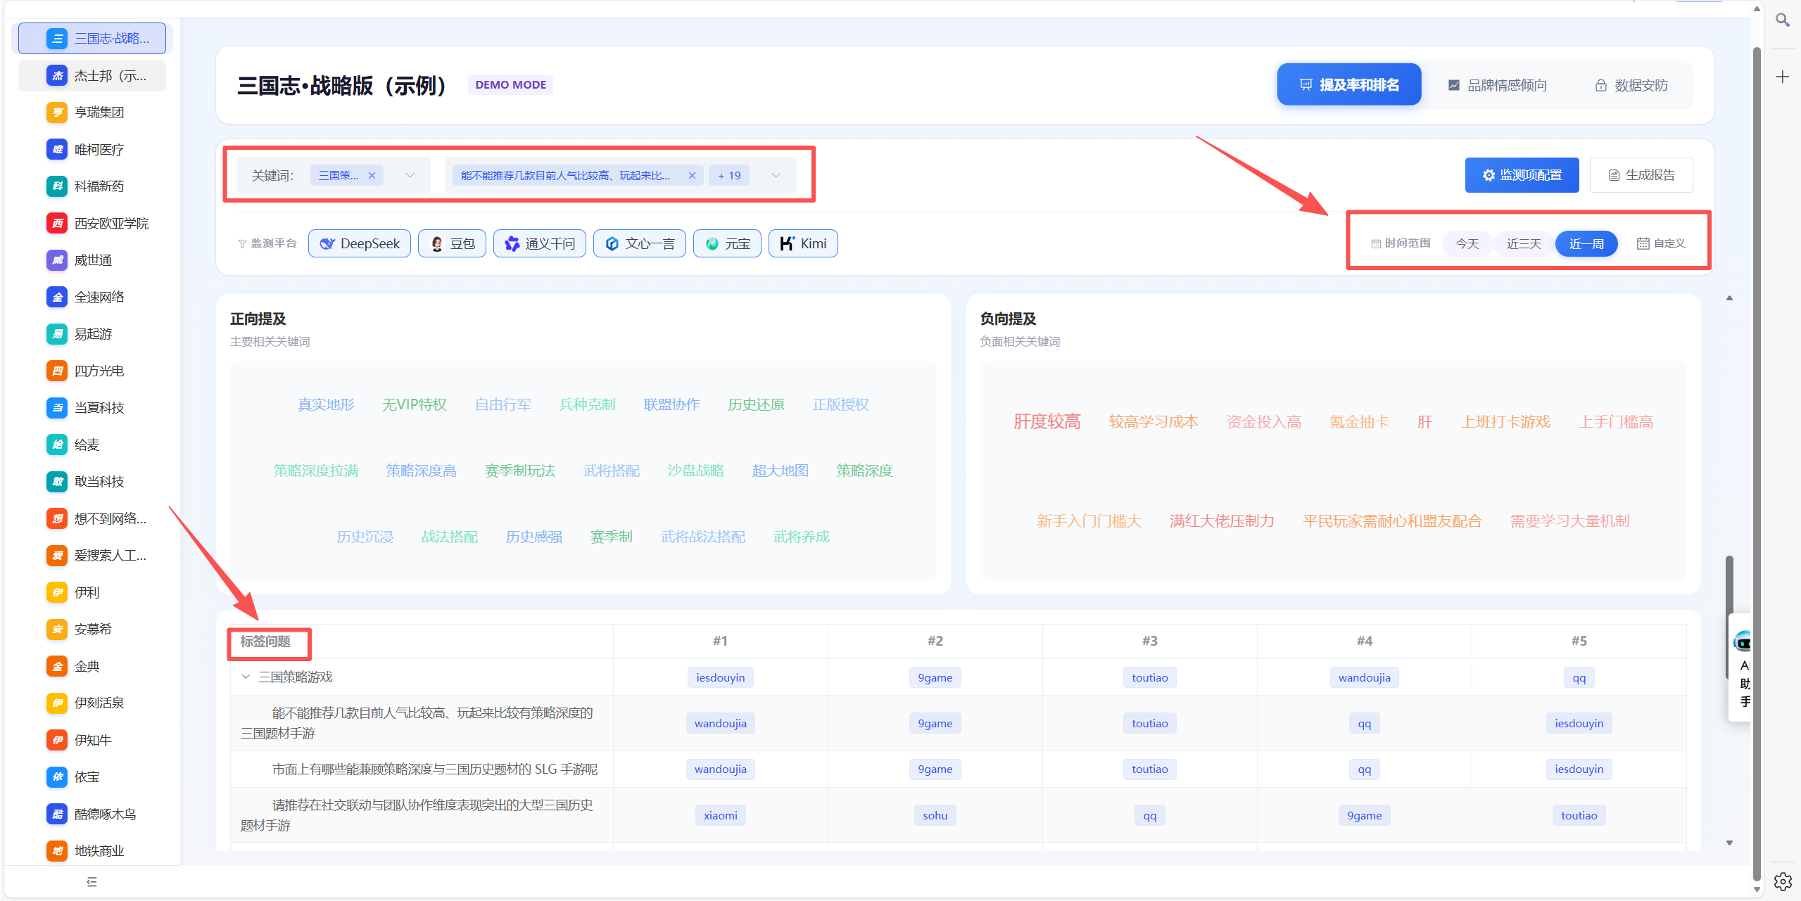Open the search magnifier in right sidebar
This screenshot has height=901, width=1801.
click(x=1782, y=20)
